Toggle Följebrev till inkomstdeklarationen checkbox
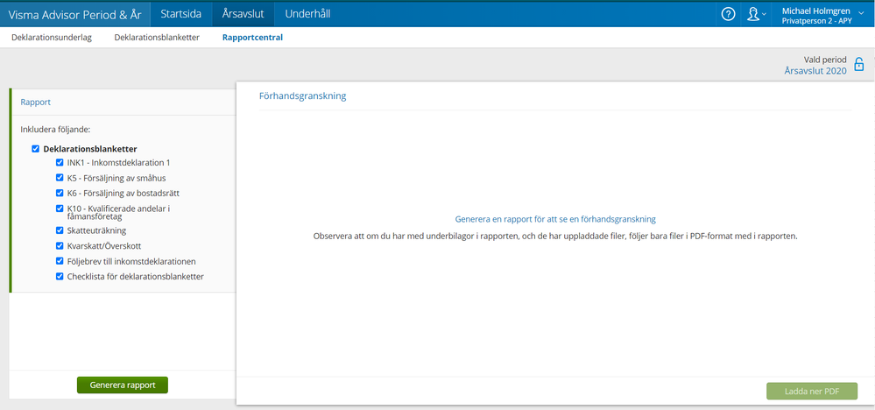875x410 pixels. click(60, 261)
